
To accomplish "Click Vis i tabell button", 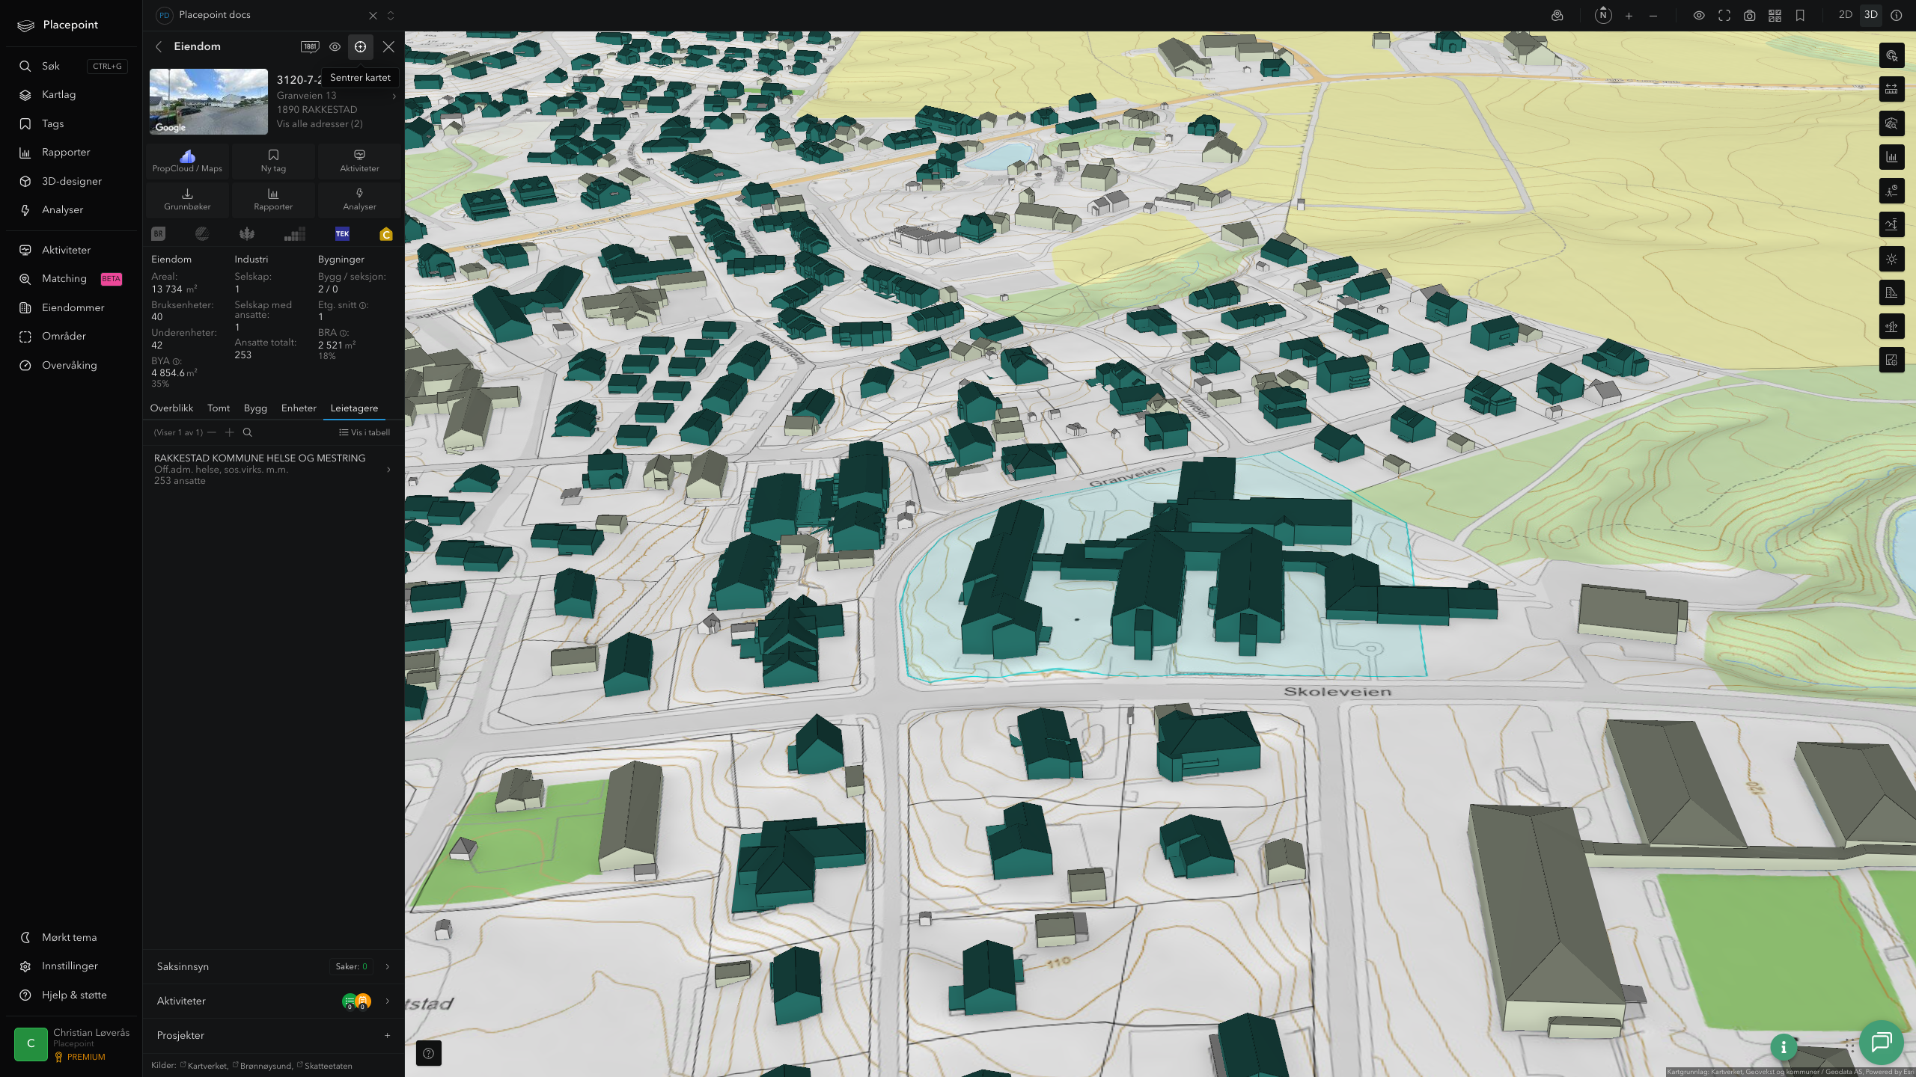I will tap(364, 432).
